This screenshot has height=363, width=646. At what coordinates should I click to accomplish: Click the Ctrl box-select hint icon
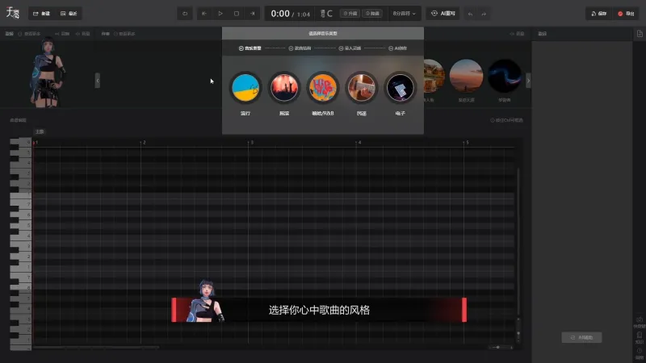click(493, 120)
